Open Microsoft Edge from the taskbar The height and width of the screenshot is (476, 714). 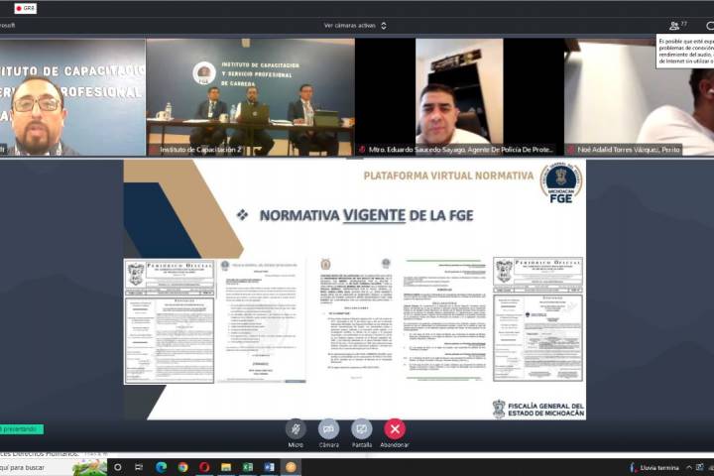click(x=161, y=467)
